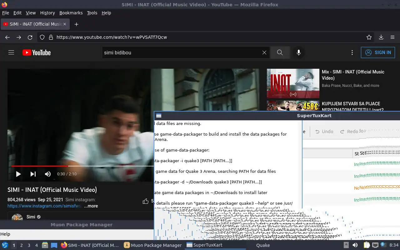Open YouTube settings three-dot menu
Image resolution: width=400 pixels, height=250 pixels.
[x=352, y=52]
